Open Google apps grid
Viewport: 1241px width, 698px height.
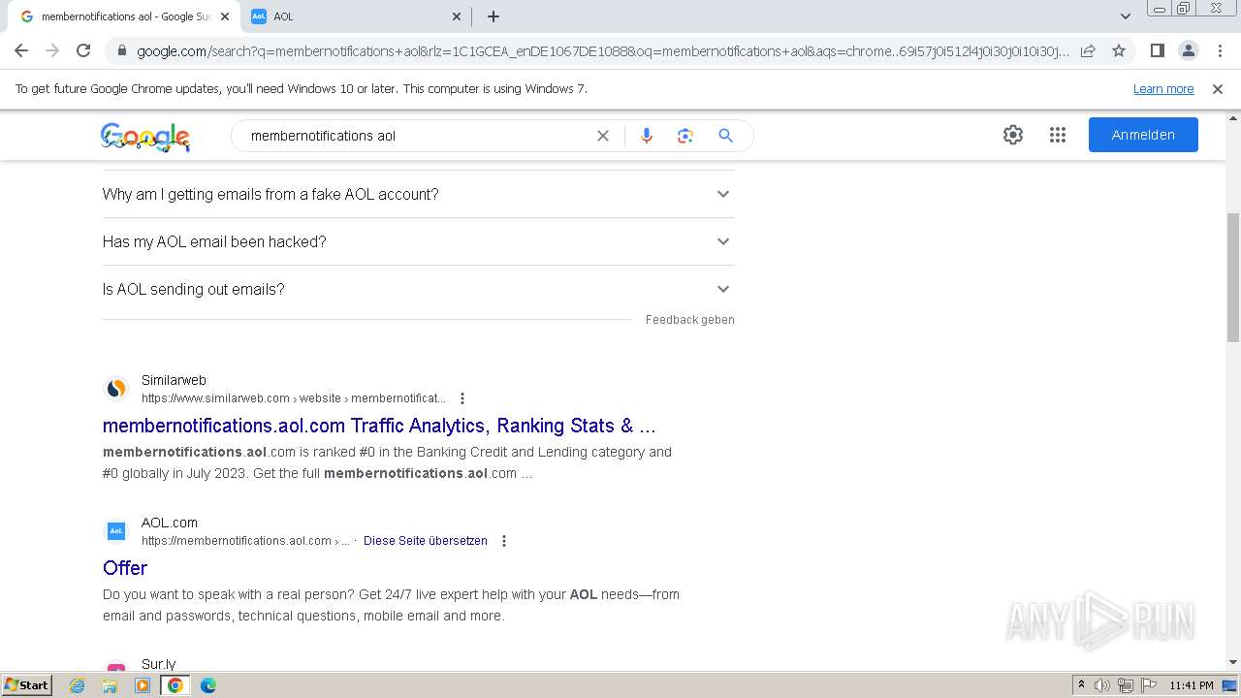[x=1058, y=135]
